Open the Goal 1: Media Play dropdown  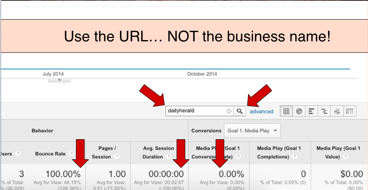tap(252, 131)
